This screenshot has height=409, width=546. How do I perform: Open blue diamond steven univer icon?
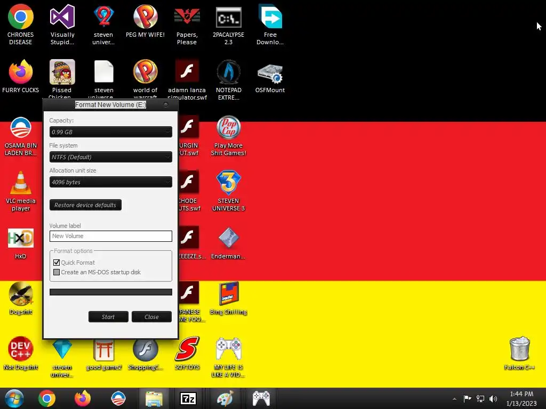pos(62,357)
